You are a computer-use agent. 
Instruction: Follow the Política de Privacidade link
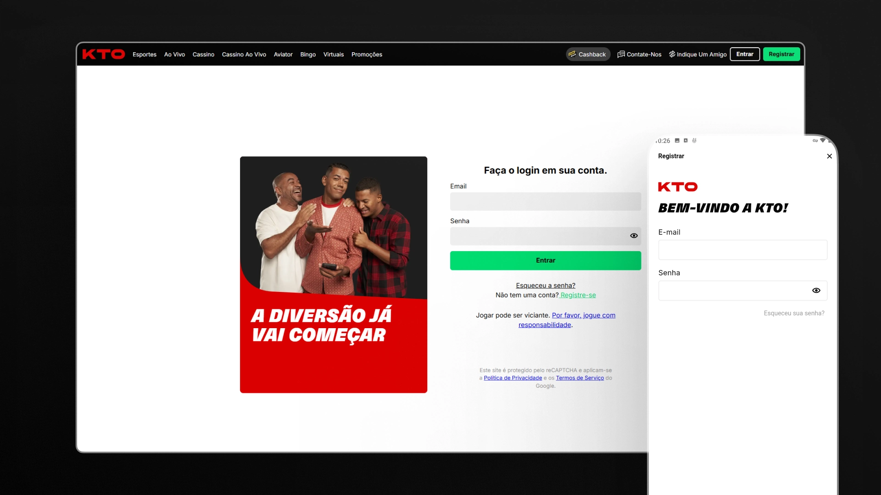click(513, 378)
